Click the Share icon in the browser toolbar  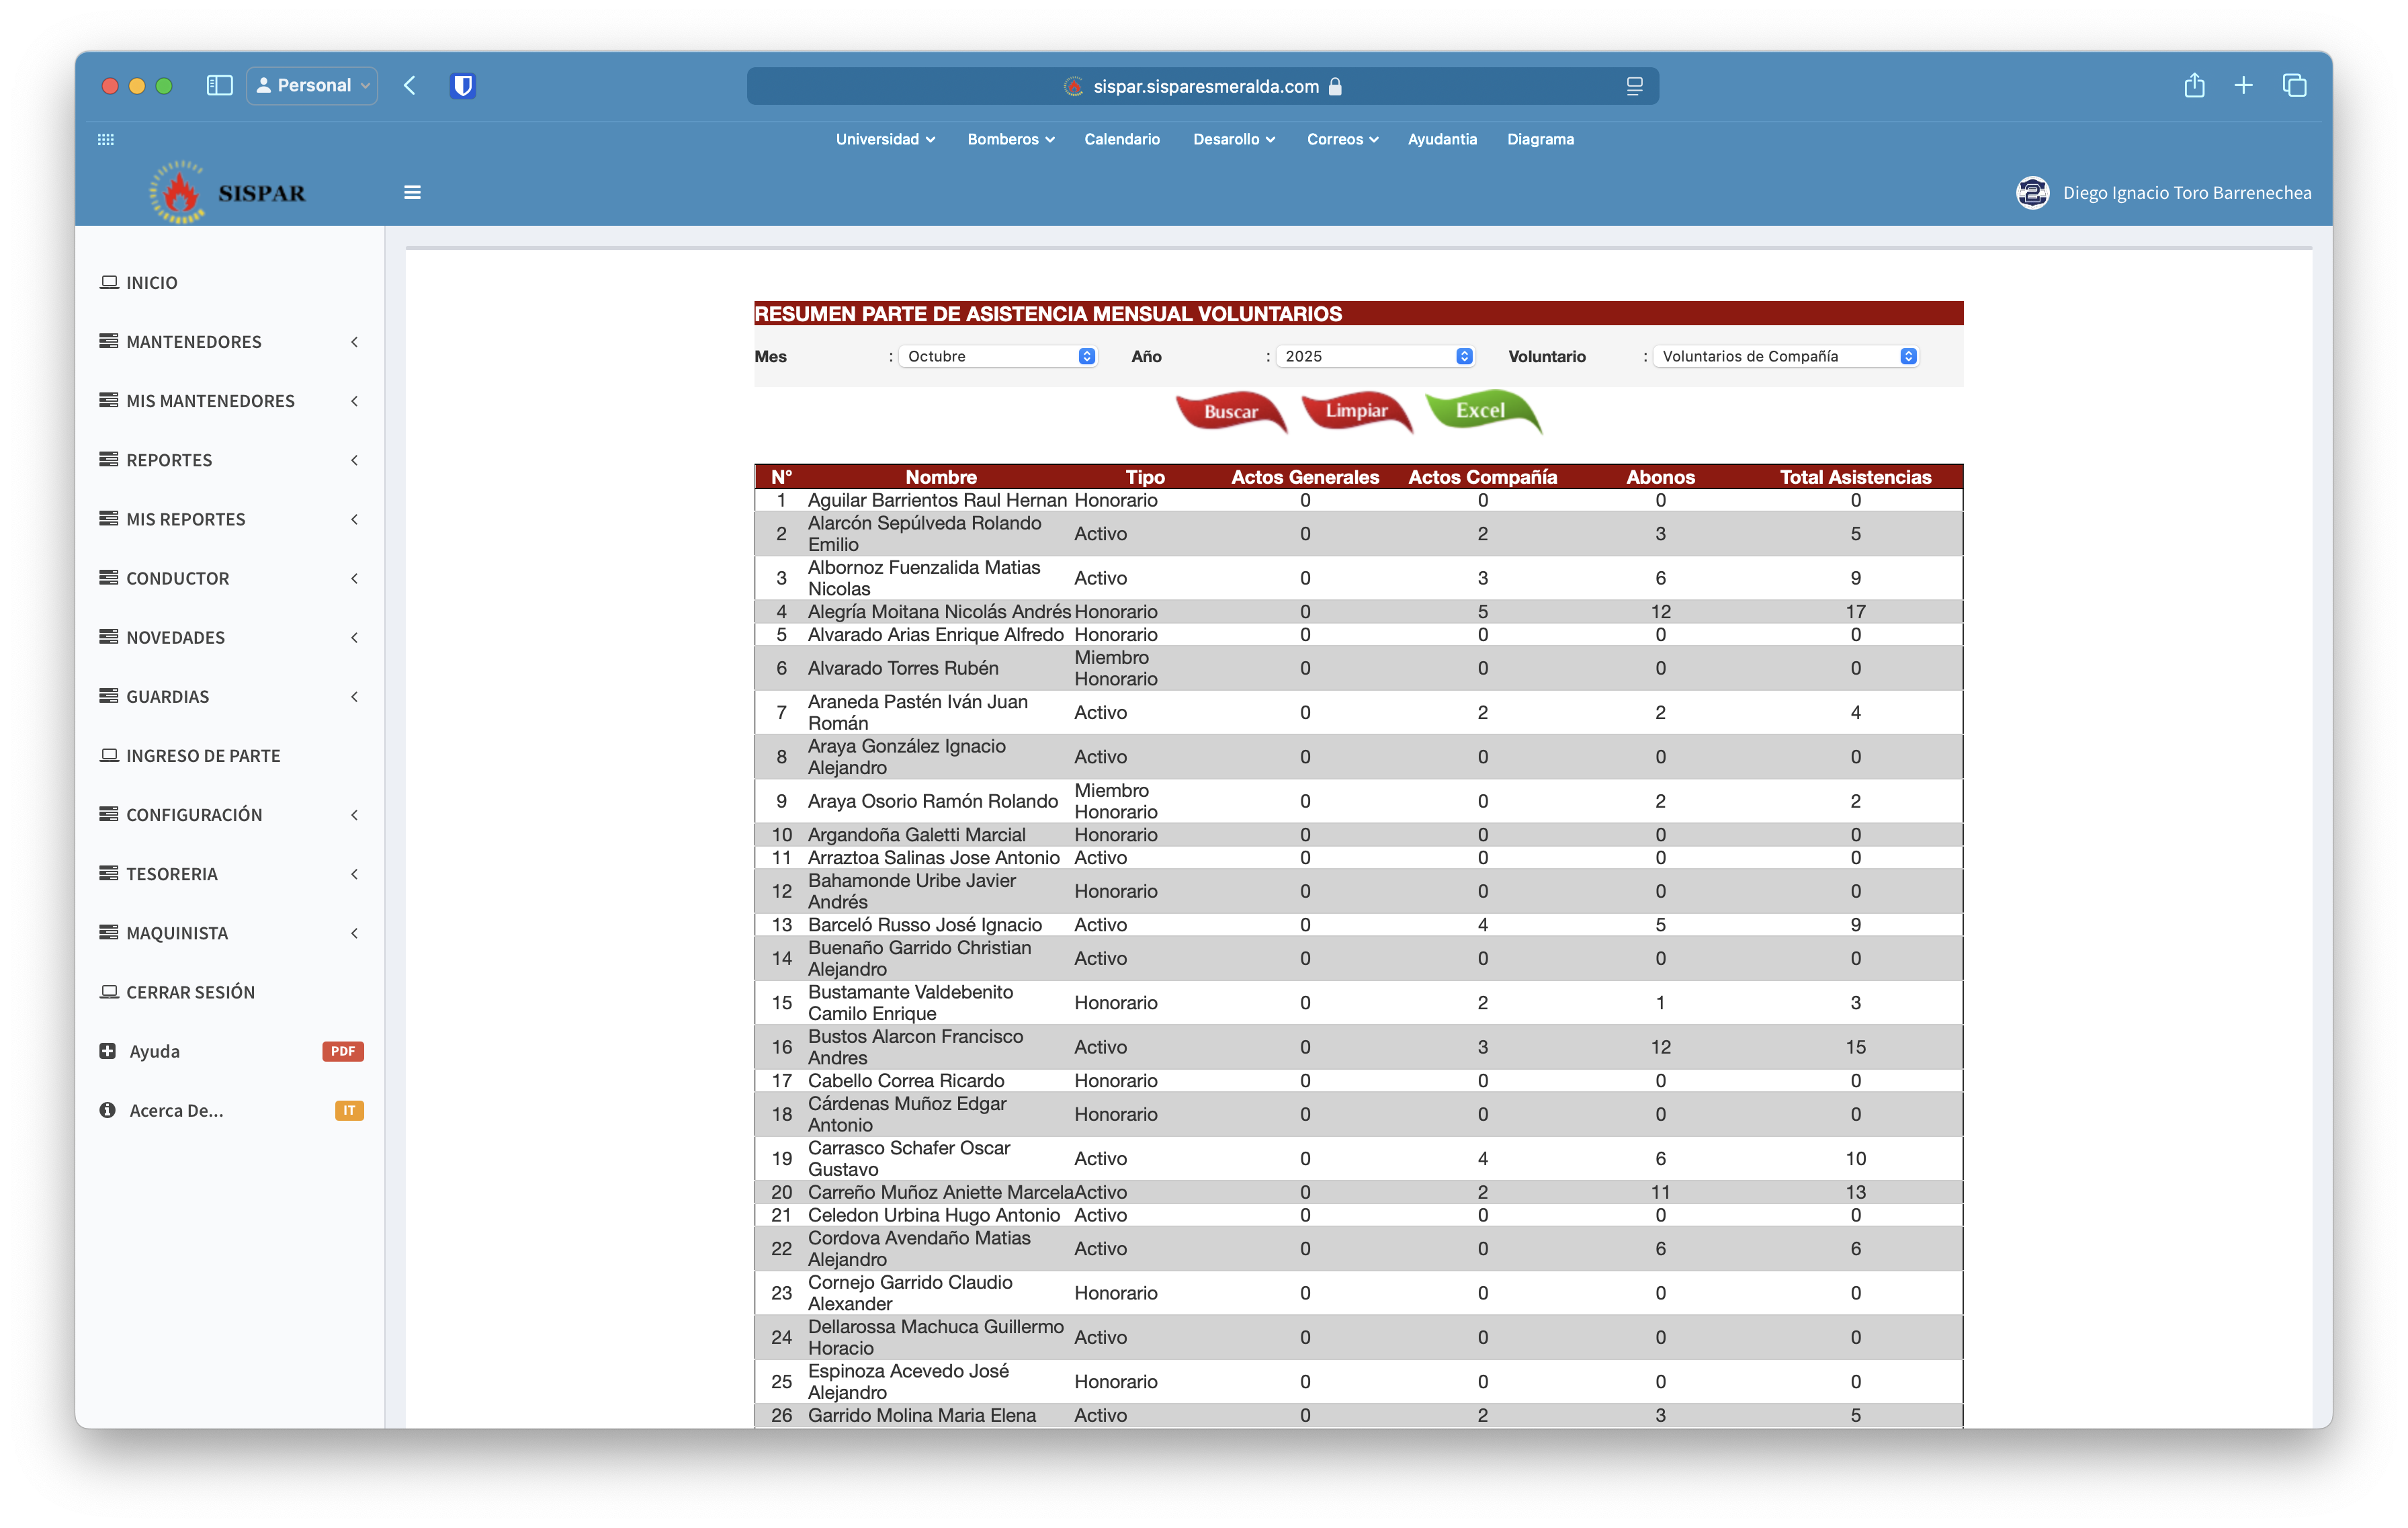(x=2194, y=86)
